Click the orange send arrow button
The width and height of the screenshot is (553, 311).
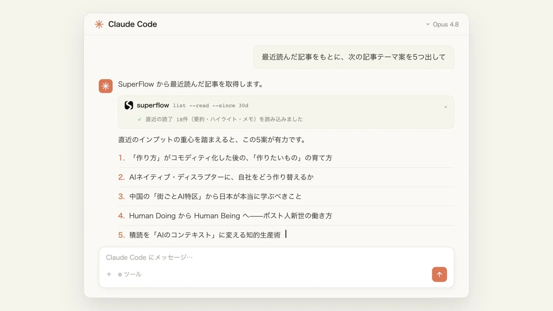click(x=439, y=274)
